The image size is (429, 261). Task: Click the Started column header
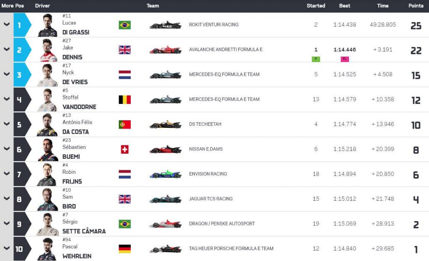click(x=316, y=6)
